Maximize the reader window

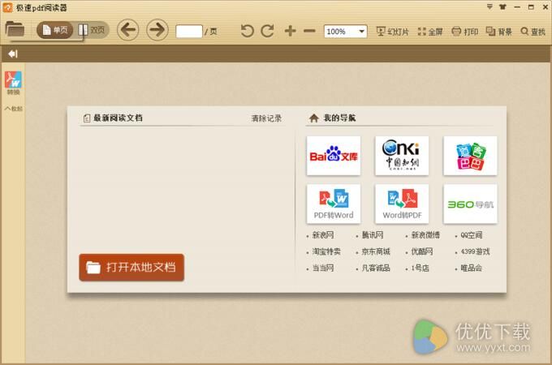(531, 7)
